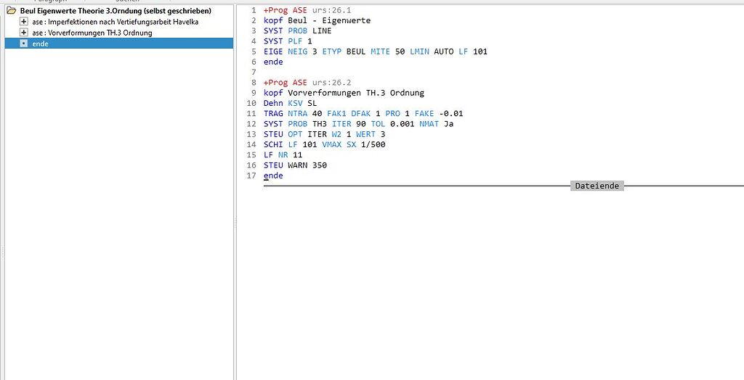Click '+Prog ASE' on line 8
The width and height of the screenshot is (744, 380).
(x=285, y=83)
